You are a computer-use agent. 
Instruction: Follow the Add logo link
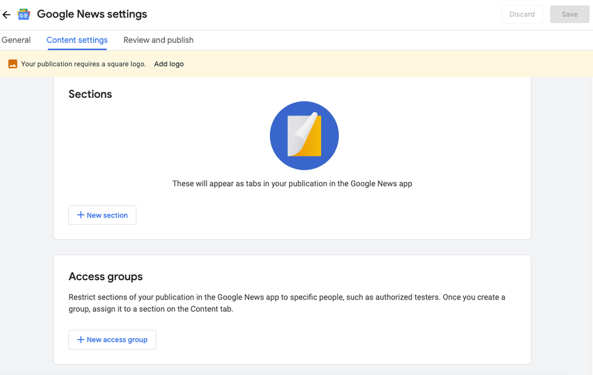tap(169, 64)
